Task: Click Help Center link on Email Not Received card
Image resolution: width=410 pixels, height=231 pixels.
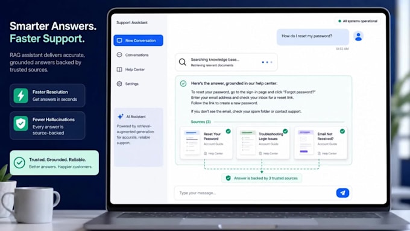Action: pyautogui.click(x=327, y=154)
